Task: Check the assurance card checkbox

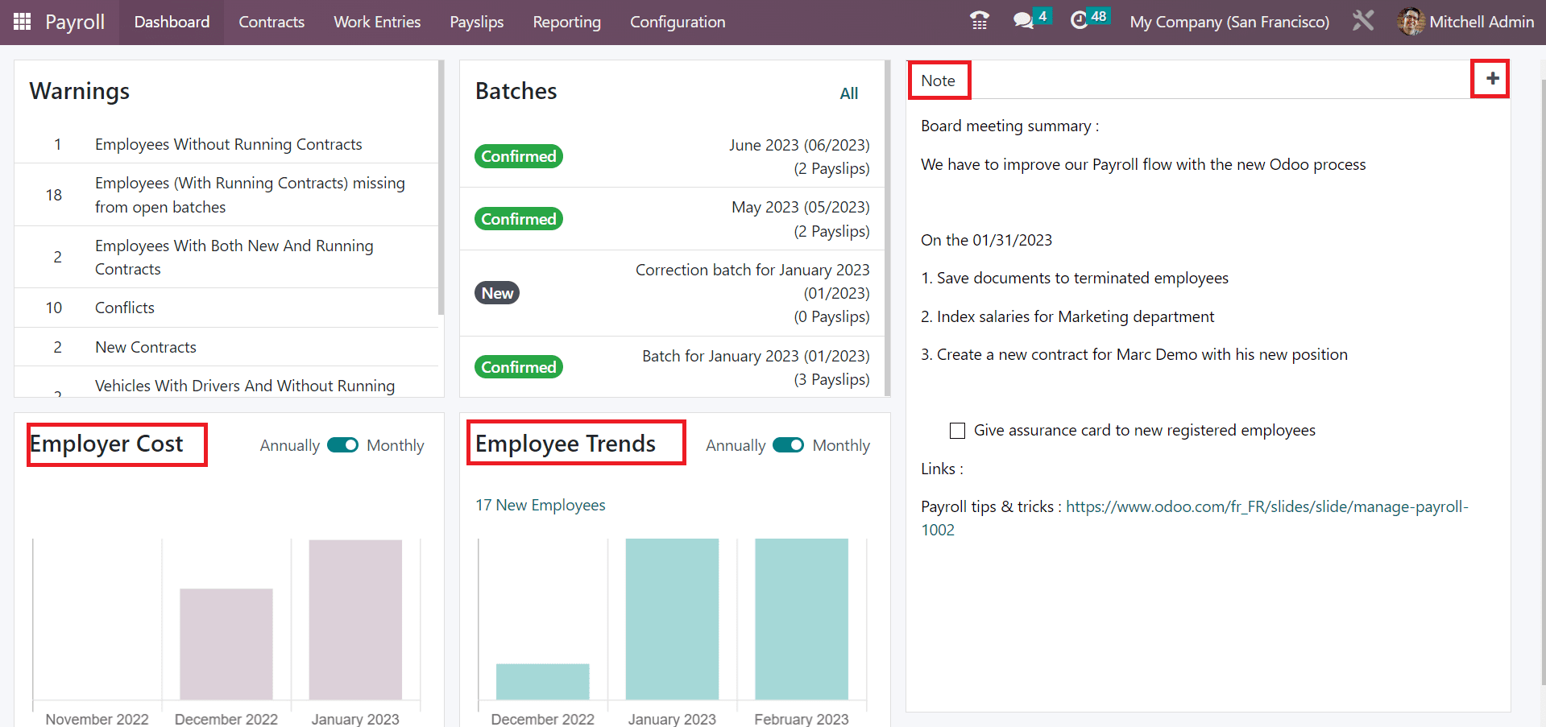Action: point(957,431)
